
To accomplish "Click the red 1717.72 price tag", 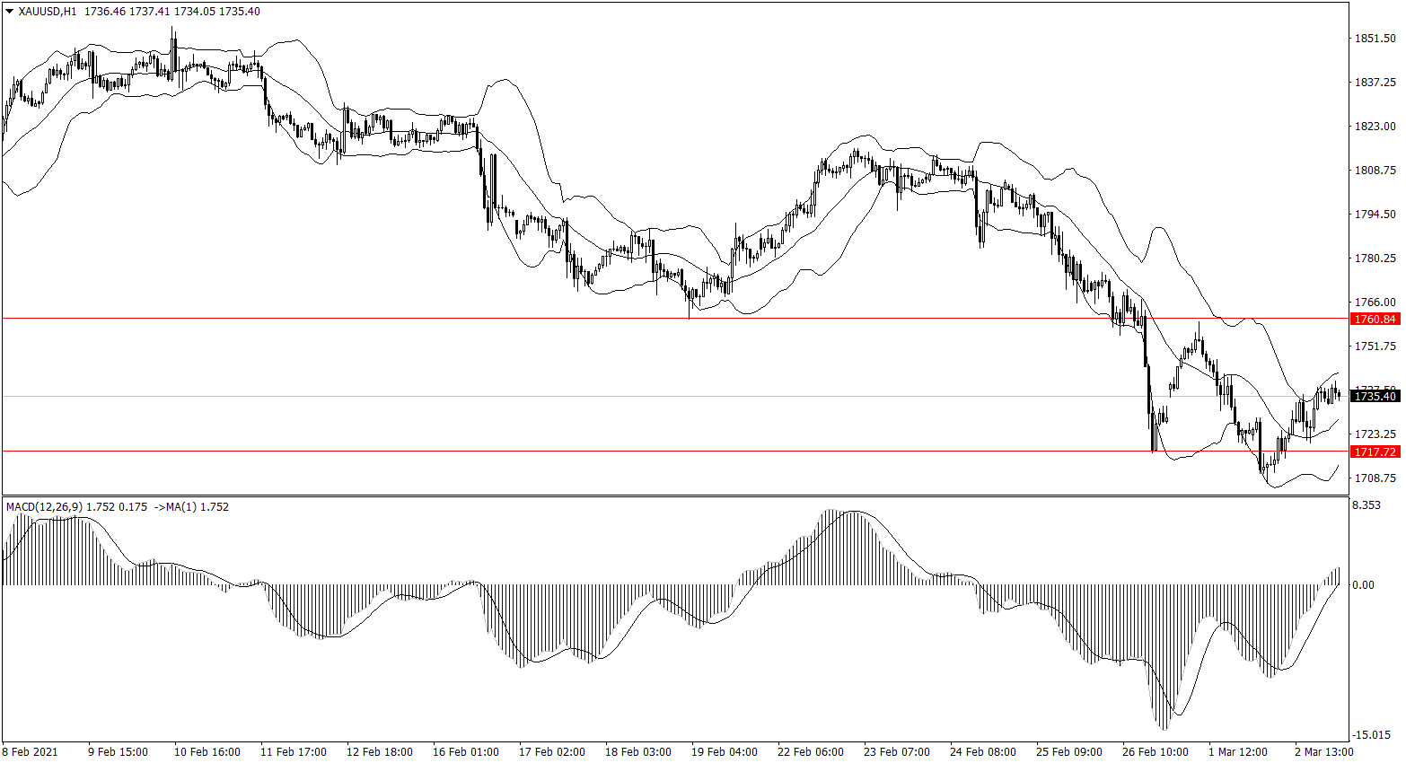I will (1375, 452).
